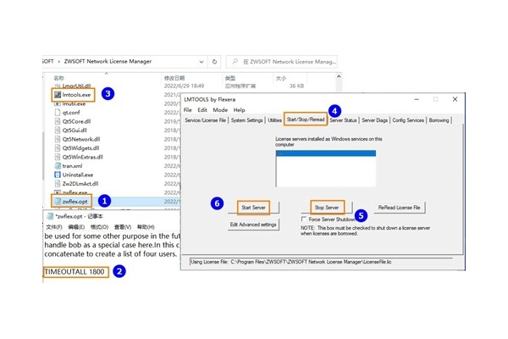Open the 查看(V) menu in Notepad
This screenshot has width=508, height=339.
tap(123, 227)
